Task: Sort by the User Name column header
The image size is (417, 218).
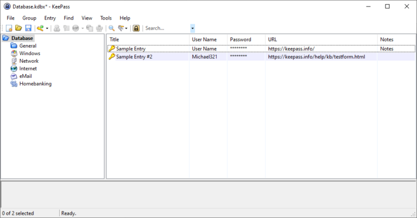Action: coord(208,39)
